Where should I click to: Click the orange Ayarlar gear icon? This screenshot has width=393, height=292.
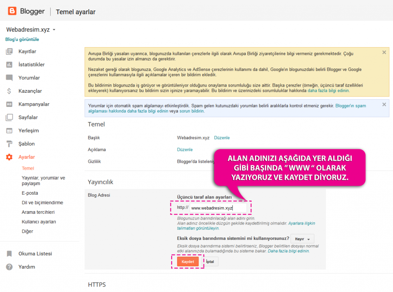click(x=9, y=157)
